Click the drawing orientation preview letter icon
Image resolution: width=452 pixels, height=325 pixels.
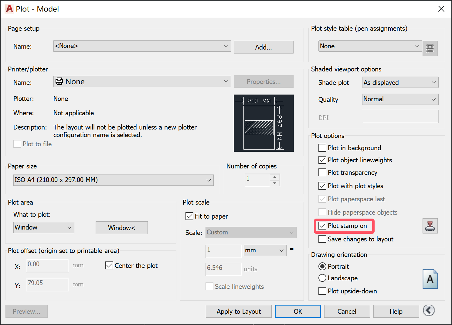coord(430,279)
